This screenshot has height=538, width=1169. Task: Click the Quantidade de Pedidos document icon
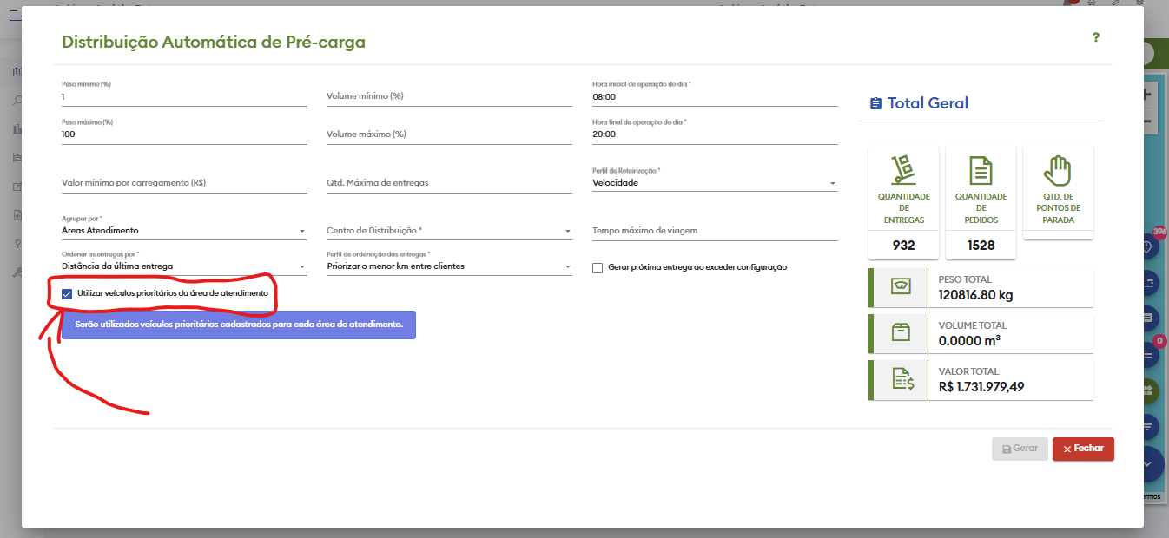point(981,170)
